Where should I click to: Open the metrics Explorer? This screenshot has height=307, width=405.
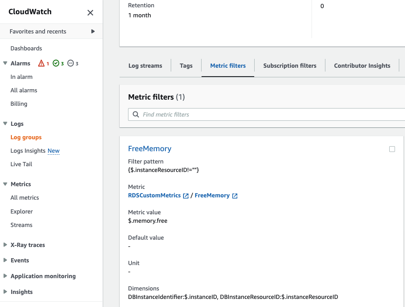pos(22,211)
